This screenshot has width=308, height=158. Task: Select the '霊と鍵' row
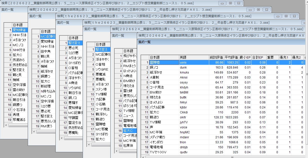click(x=130, y=91)
